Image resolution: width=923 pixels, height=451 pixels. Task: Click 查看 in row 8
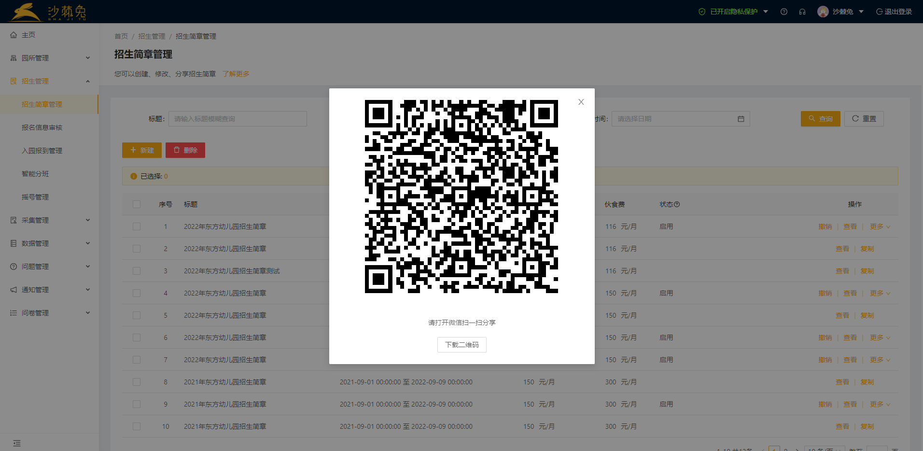coord(842,382)
